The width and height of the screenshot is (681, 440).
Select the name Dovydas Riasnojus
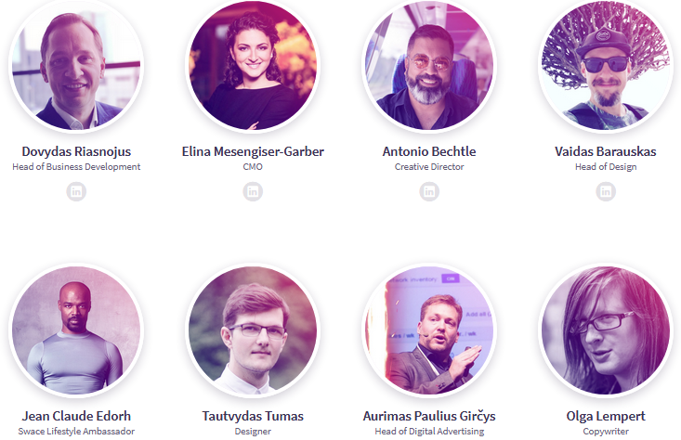76,151
